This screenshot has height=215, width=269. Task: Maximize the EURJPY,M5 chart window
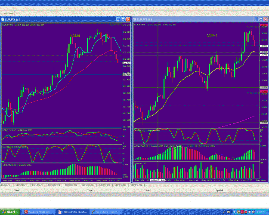pos(260,19)
